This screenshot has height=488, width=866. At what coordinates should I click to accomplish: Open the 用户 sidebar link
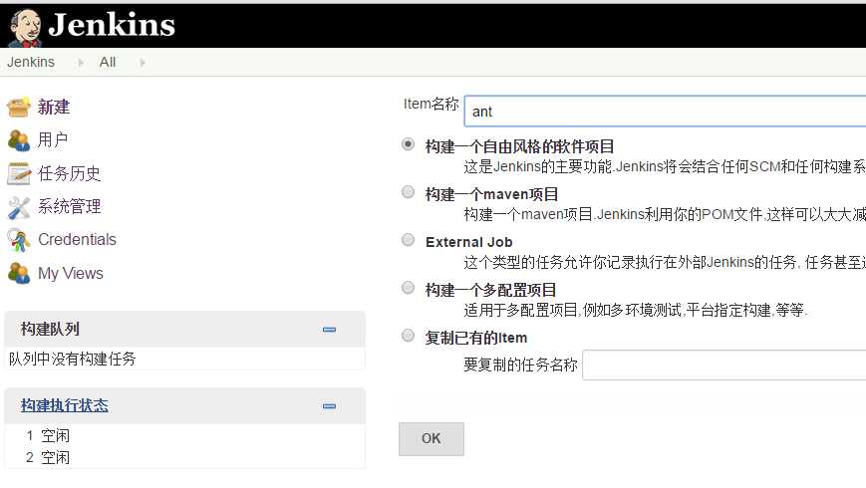(53, 139)
